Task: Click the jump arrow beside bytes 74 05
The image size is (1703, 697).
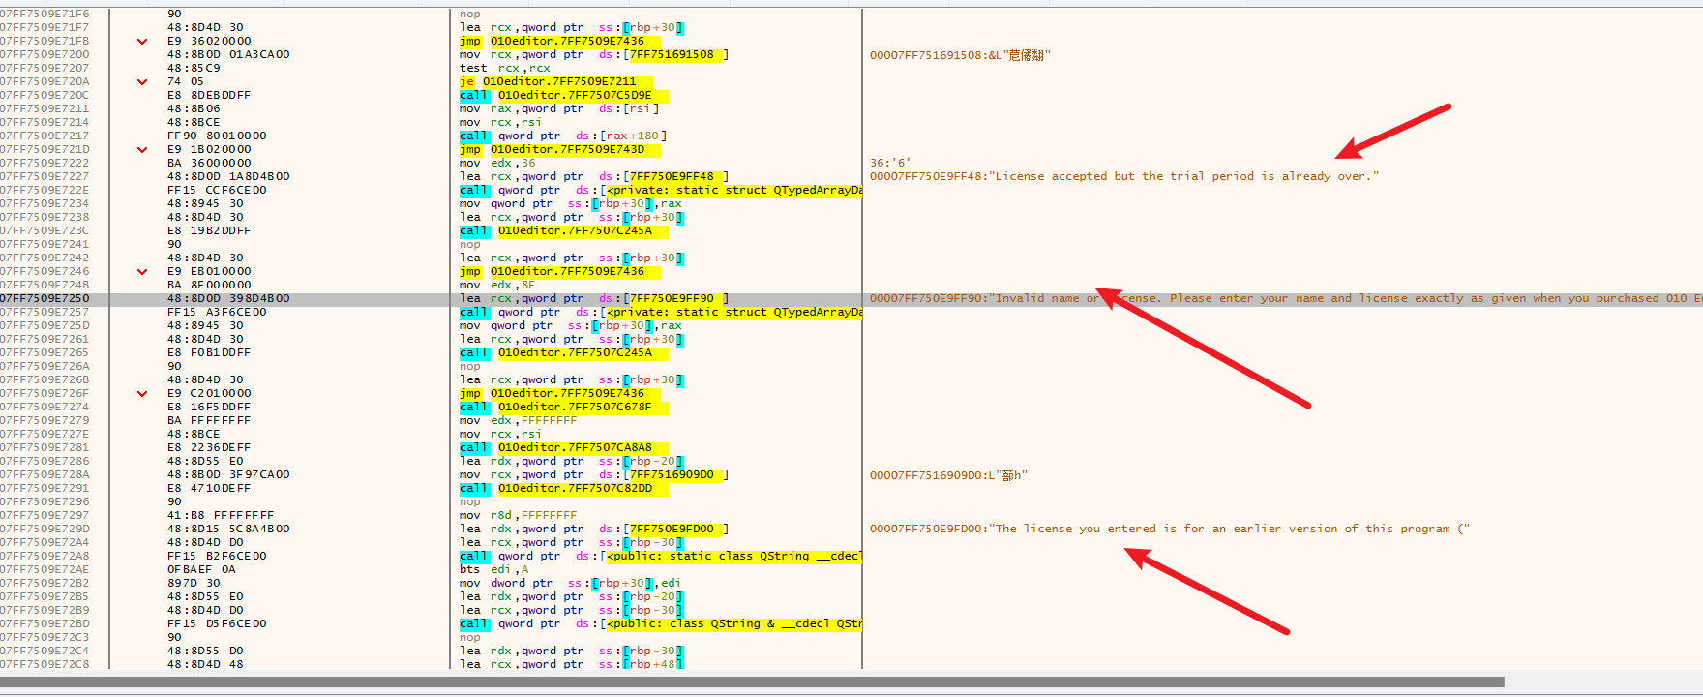Action: click(142, 82)
